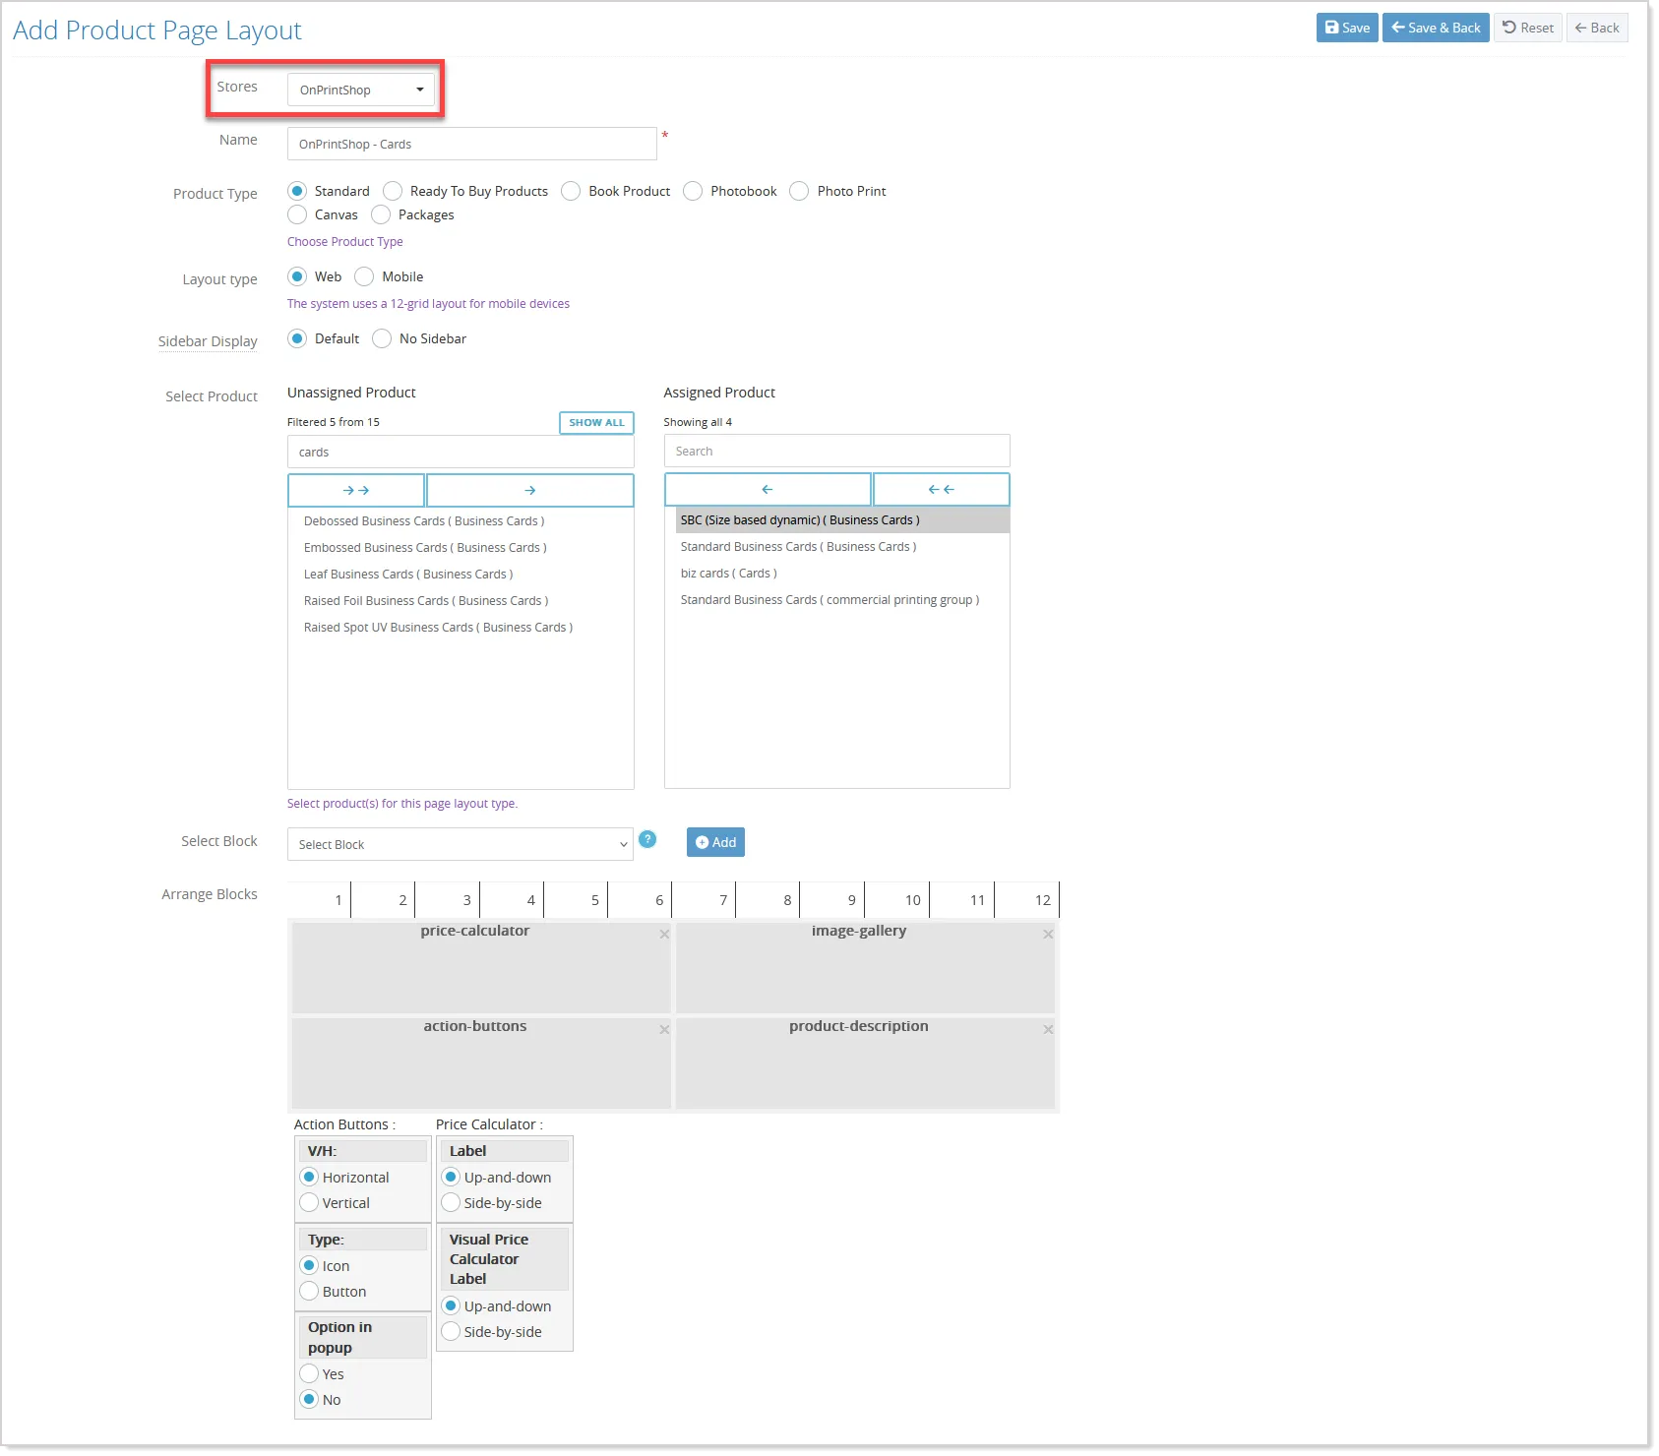The height and width of the screenshot is (1456, 1659).
Task: Select Embossed Business Cards in unassigned list
Action: point(425,548)
